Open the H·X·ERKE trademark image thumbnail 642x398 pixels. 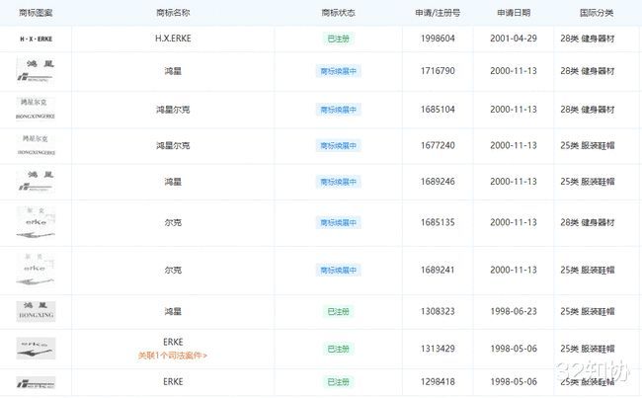[36, 39]
